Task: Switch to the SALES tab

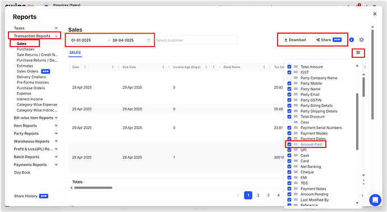Action: pos(75,53)
